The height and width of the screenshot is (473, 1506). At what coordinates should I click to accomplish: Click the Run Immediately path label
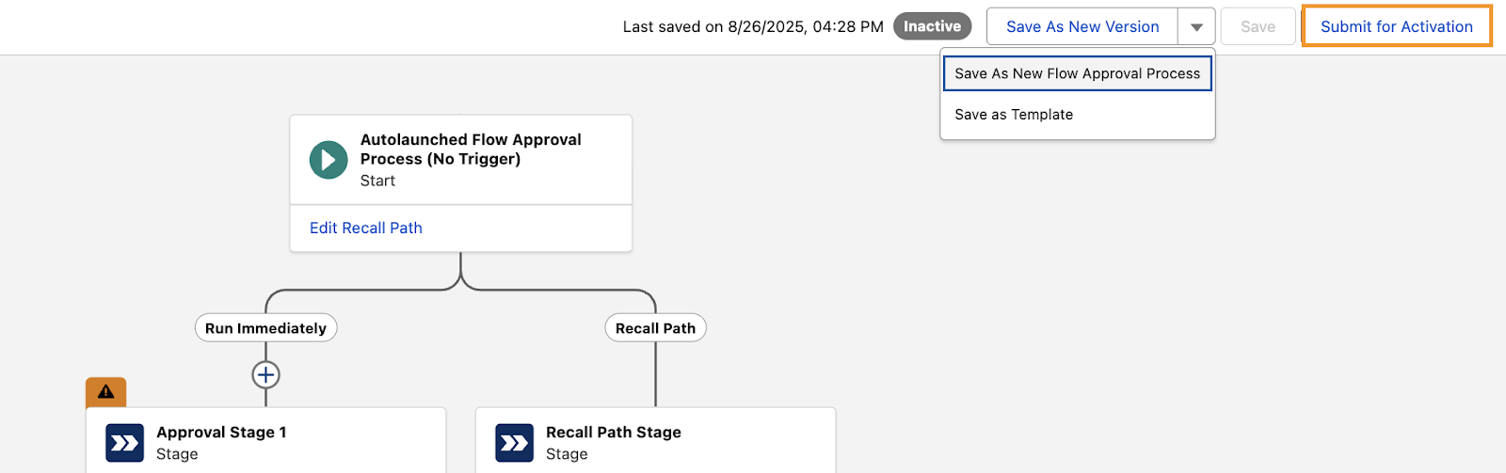(x=265, y=328)
